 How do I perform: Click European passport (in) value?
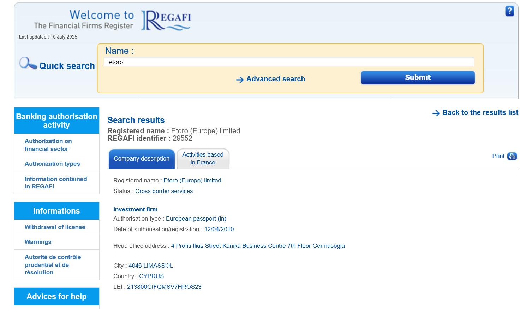tap(196, 218)
